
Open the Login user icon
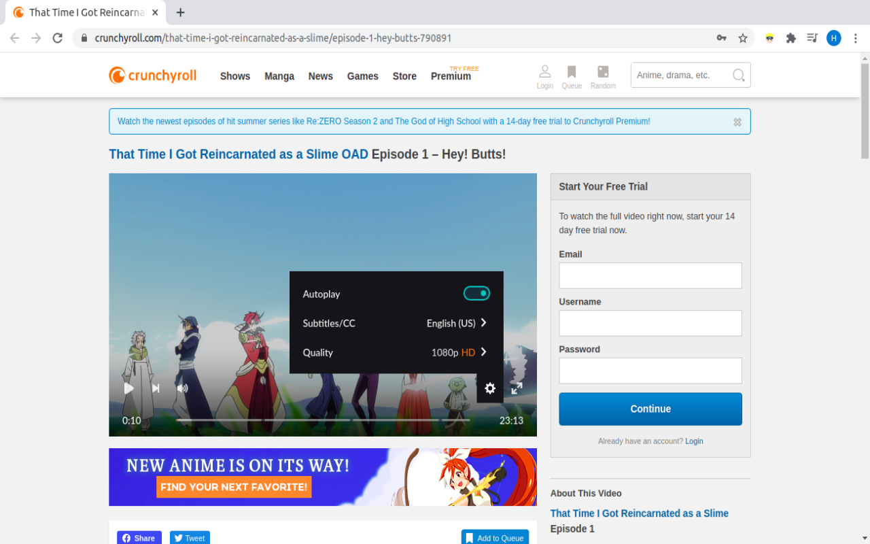pos(544,76)
